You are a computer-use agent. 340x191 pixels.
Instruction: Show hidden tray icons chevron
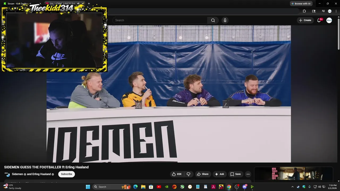[292, 187]
